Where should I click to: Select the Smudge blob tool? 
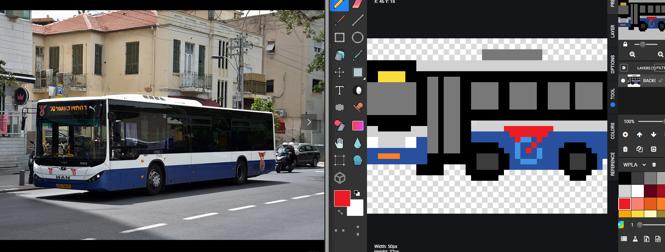click(358, 160)
